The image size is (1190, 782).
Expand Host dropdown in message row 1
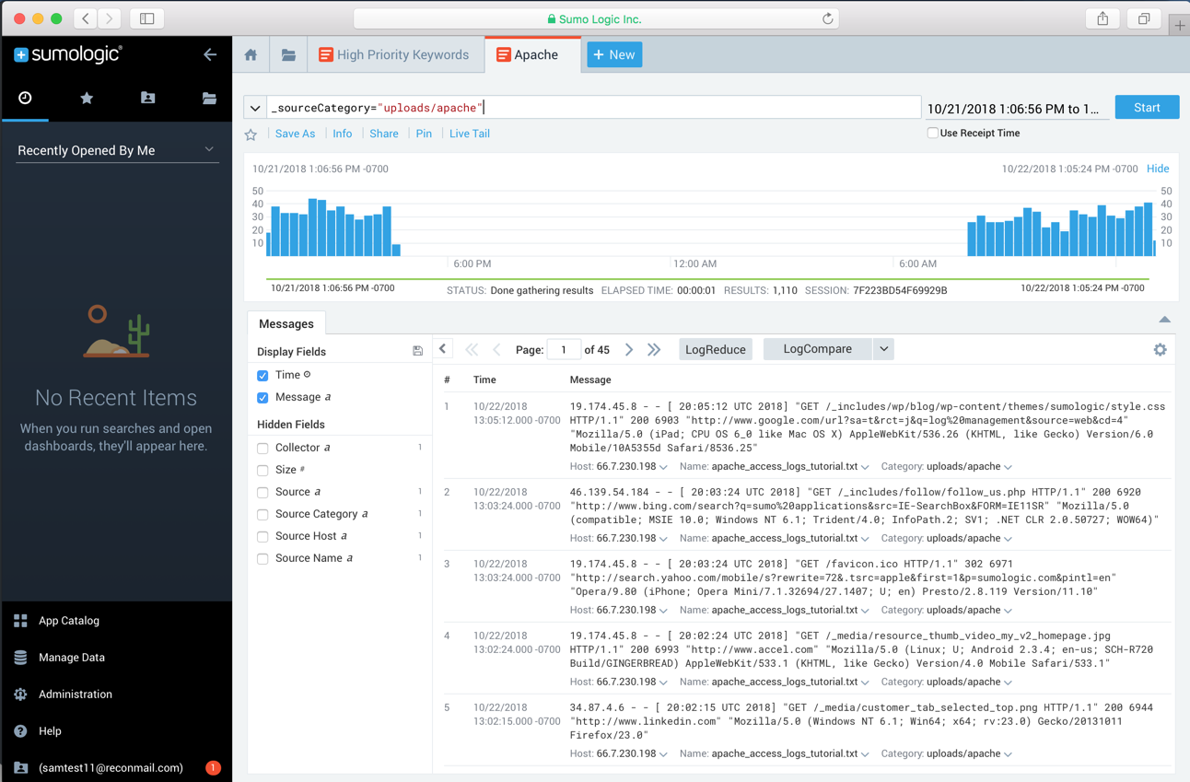coord(663,467)
